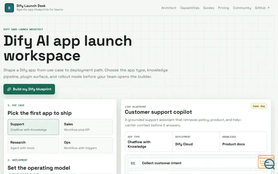The width and height of the screenshot is (278, 174).
Task: Pick the Research use case card
Action: point(33,145)
